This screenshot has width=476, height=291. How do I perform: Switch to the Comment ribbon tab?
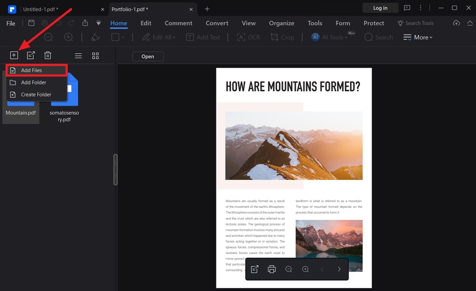coord(179,23)
